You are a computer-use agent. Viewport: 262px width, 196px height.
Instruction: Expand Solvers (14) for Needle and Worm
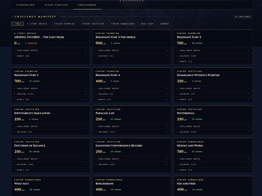click(x=213, y=164)
